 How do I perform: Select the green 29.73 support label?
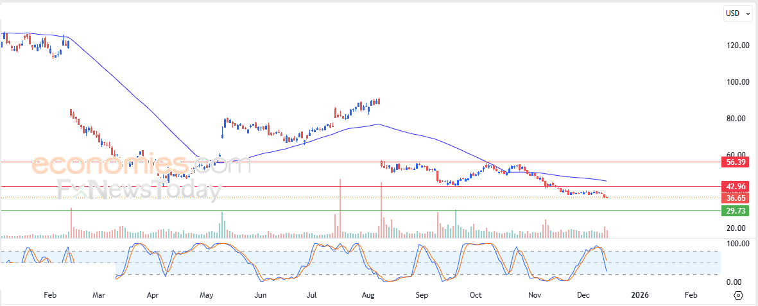736,210
